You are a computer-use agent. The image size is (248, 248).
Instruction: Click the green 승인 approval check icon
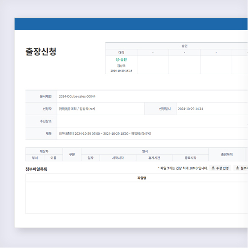tap(117, 60)
